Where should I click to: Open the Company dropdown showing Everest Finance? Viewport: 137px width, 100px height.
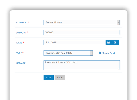coord(82,22)
